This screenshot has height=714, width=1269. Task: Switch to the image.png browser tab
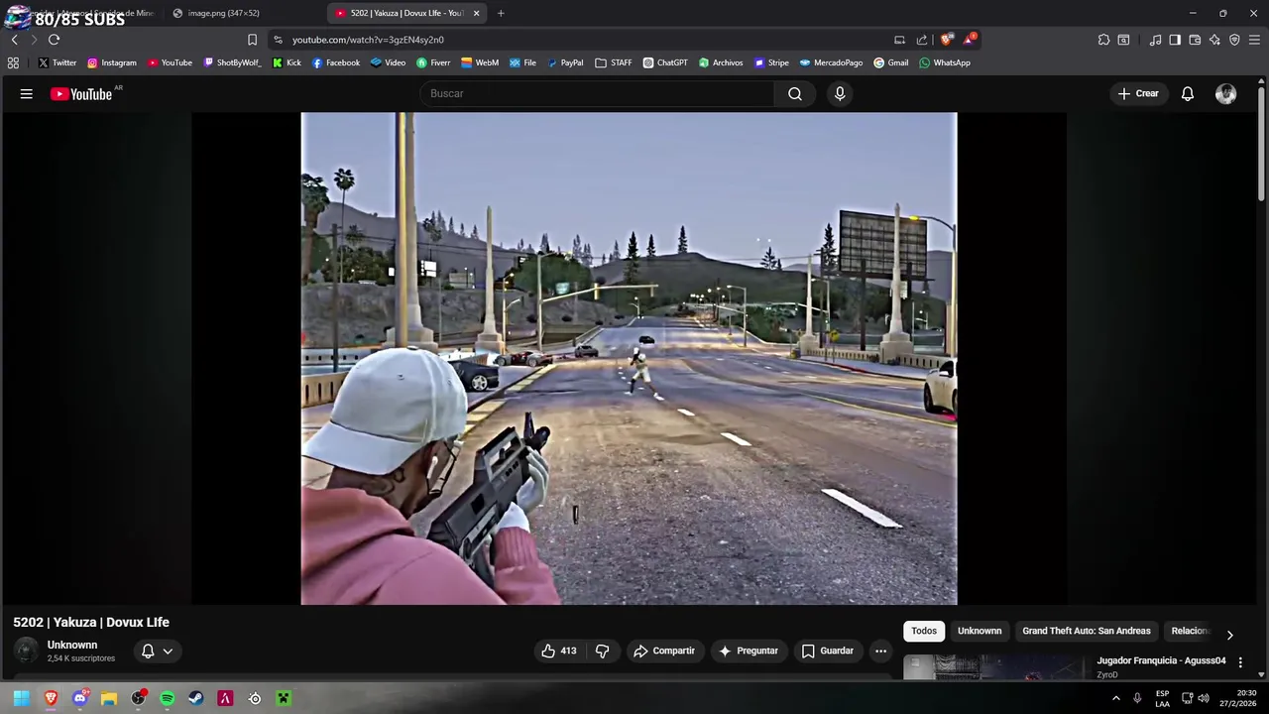[x=223, y=13]
